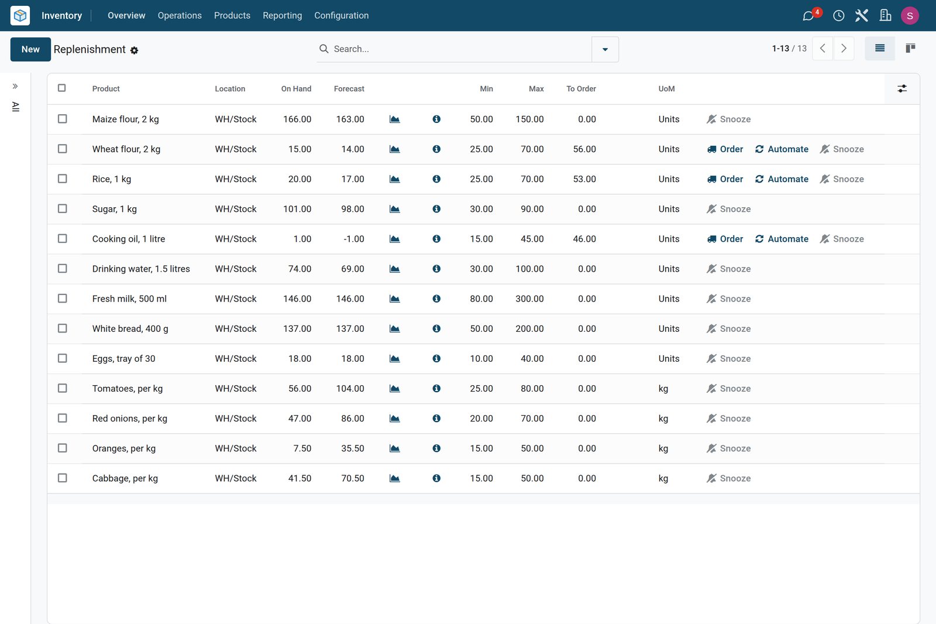Show replenishment info for Fresh milk
The height and width of the screenshot is (624, 936).
pos(436,299)
